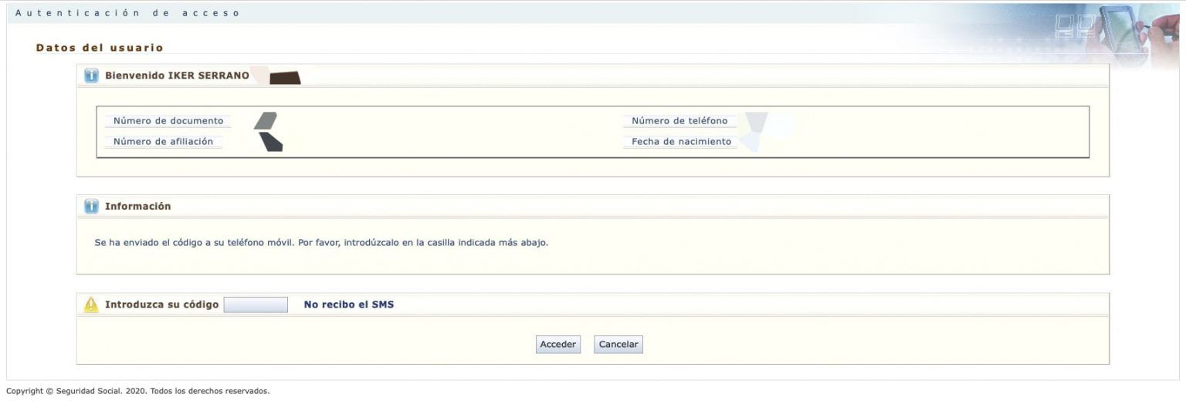Screen dimensions: 1186x404
Task: Select the Número de documento label
Action: (168, 121)
